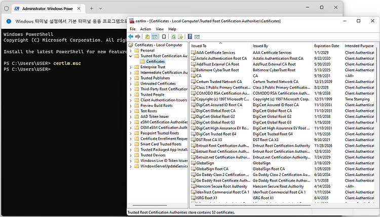Add a new tab with the plus button in Terminal
The width and height of the screenshot is (380, 217).
pos(91,9)
